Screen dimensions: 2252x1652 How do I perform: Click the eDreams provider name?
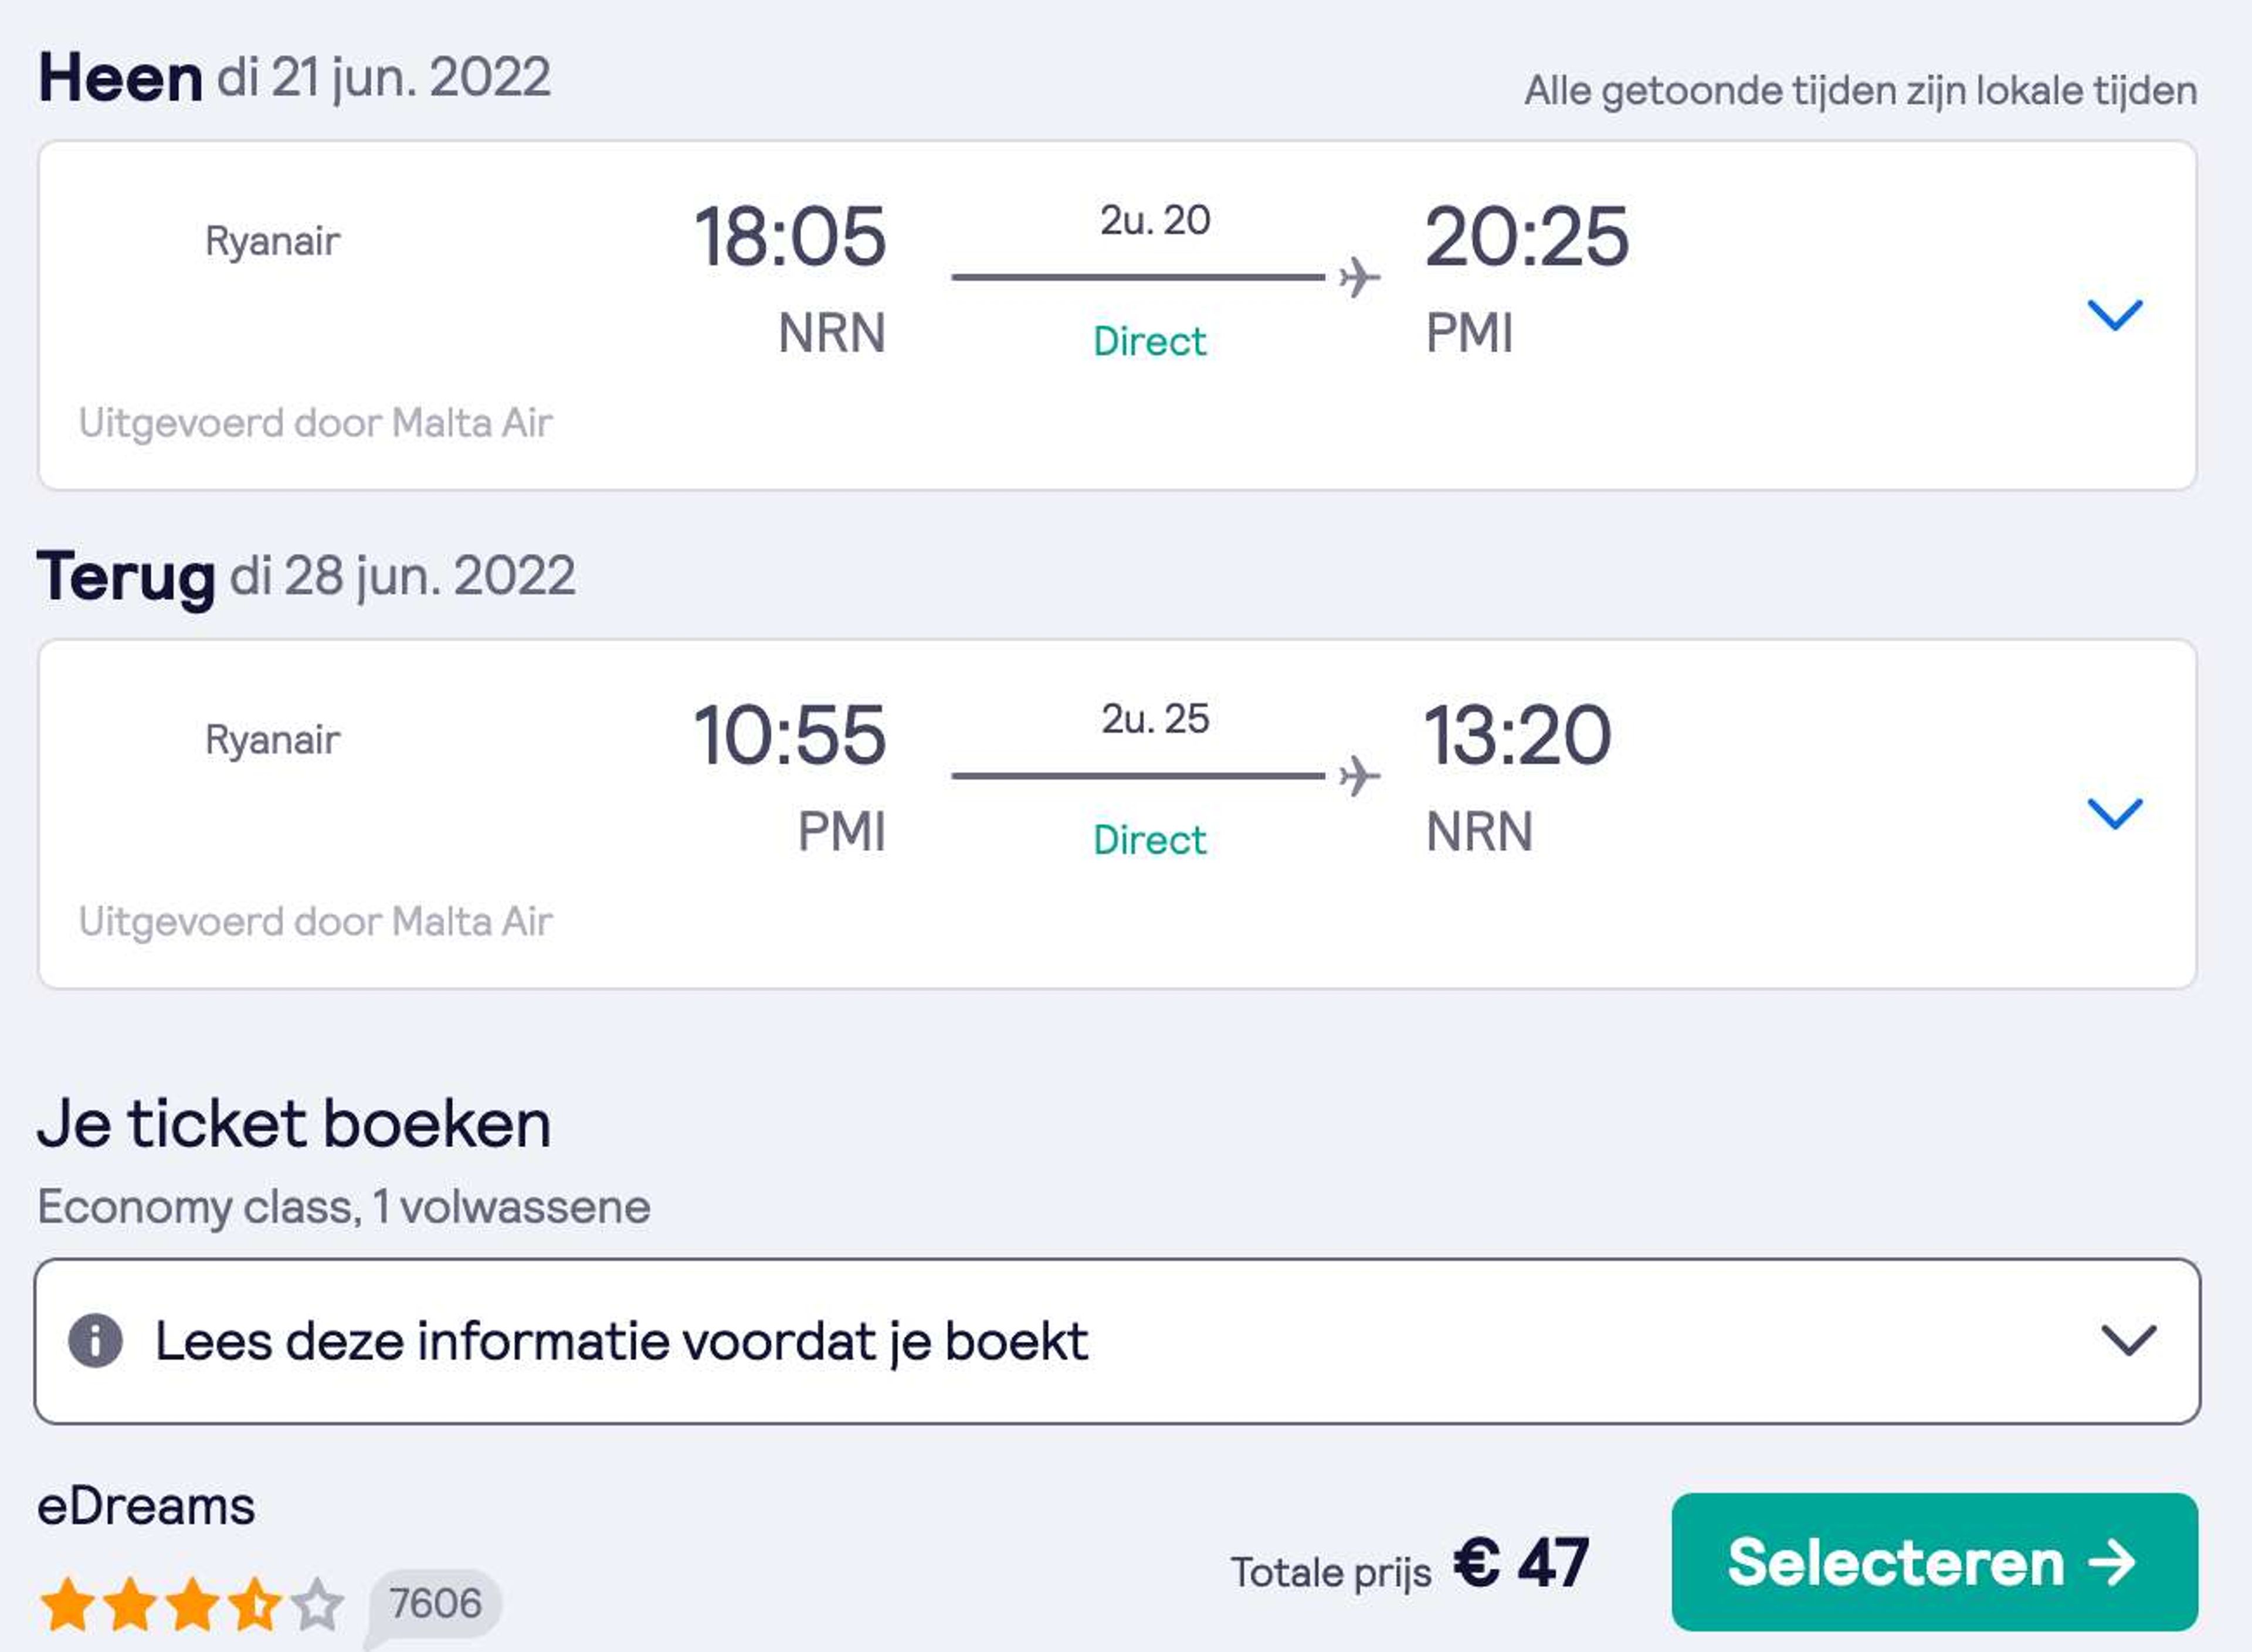click(146, 1506)
